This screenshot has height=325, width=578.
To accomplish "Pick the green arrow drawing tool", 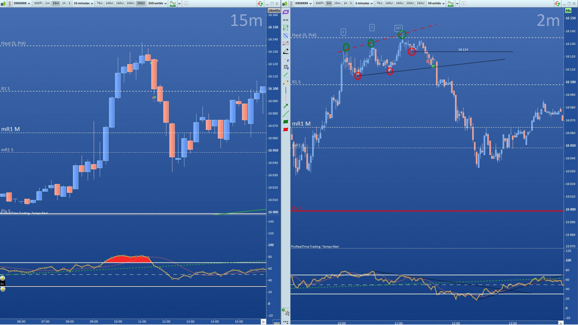I will [x=285, y=106].
